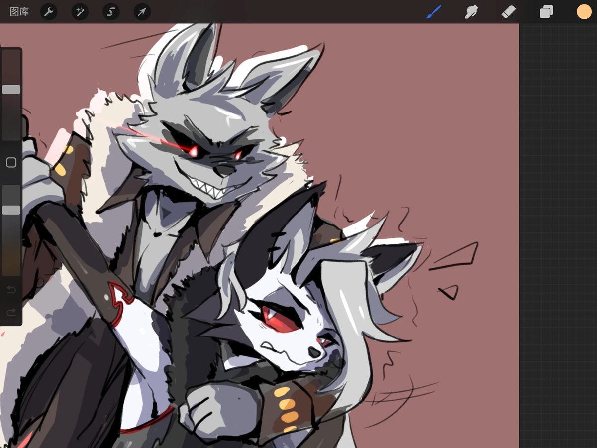Viewport: 597px width, 448px height.
Task: Tap the undo arrow in sidebar
Action: [11, 290]
